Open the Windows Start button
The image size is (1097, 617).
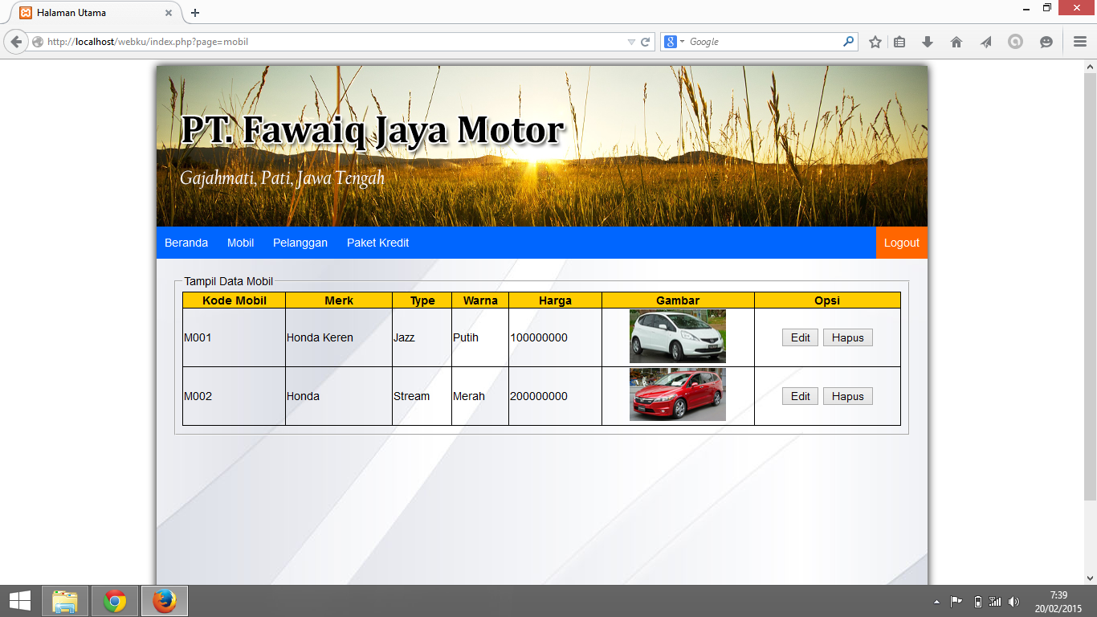pyautogui.click(x=20, y=601)
